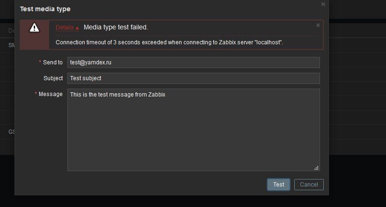386x207 pixels.
Task: Click the background row starting with "SM"
Action: point(11,45)
